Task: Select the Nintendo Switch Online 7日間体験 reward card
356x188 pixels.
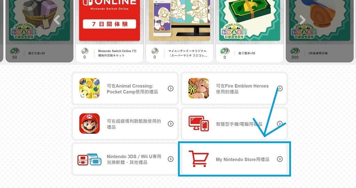Action: 110,31
